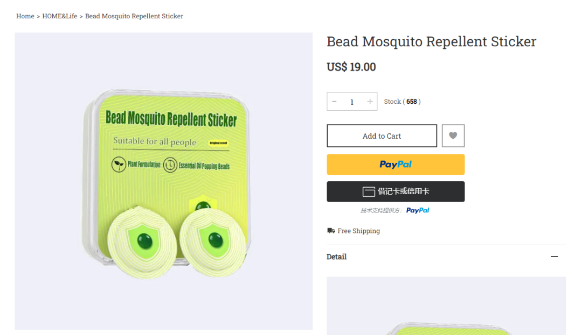Screen dimensions: 582x335
Task: Click the US$ 19.00 price
Action: coord(351,67)
